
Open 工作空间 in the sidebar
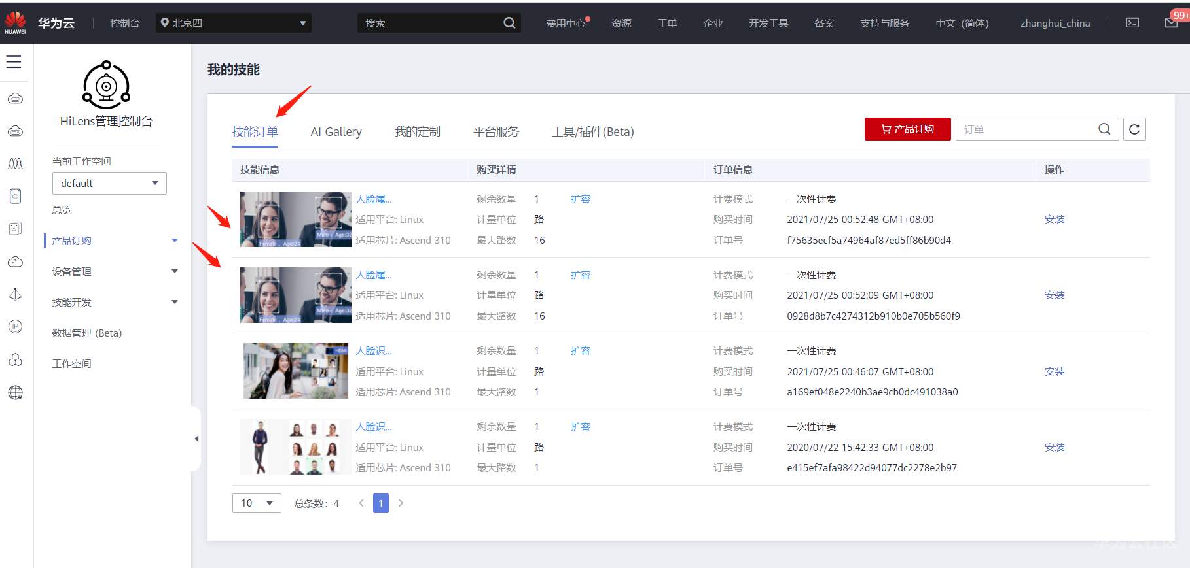point(72,364)
